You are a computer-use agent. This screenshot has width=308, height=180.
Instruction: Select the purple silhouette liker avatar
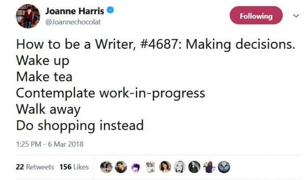coord(136,167)
